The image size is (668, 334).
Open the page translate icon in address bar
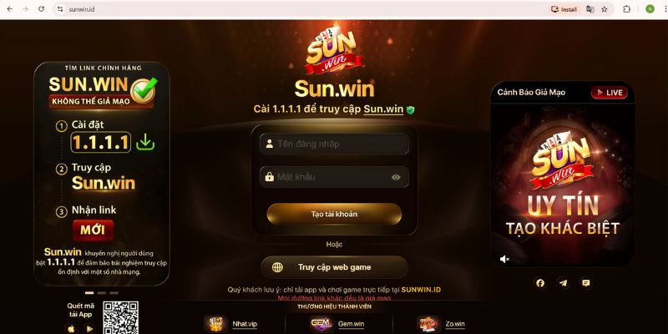pyautogui.click(x=590, y=9)
